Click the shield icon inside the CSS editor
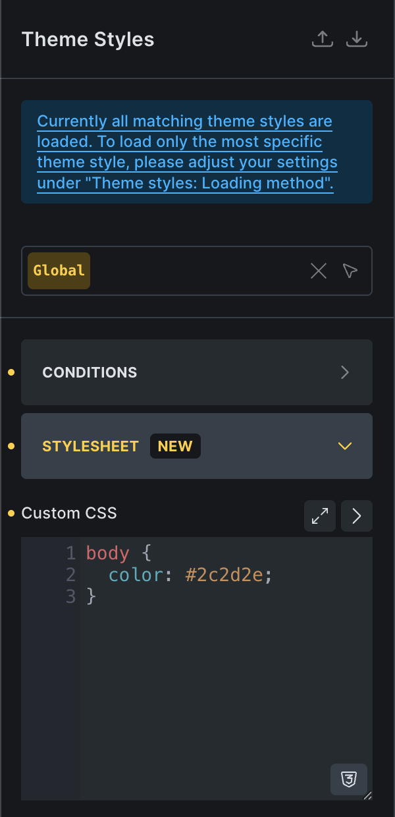Image resolution: width=395 pixels, height=817 pixels. (349, 779)
